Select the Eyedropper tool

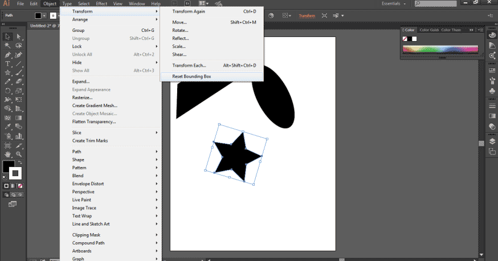tap(7, 127)
